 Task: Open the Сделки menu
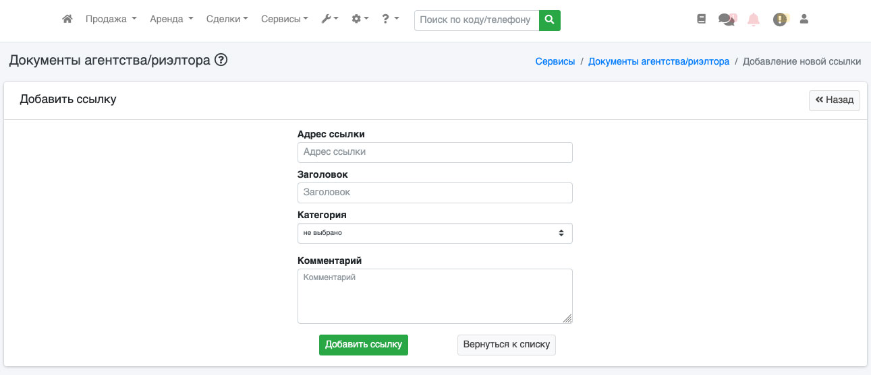click(227, 20)
